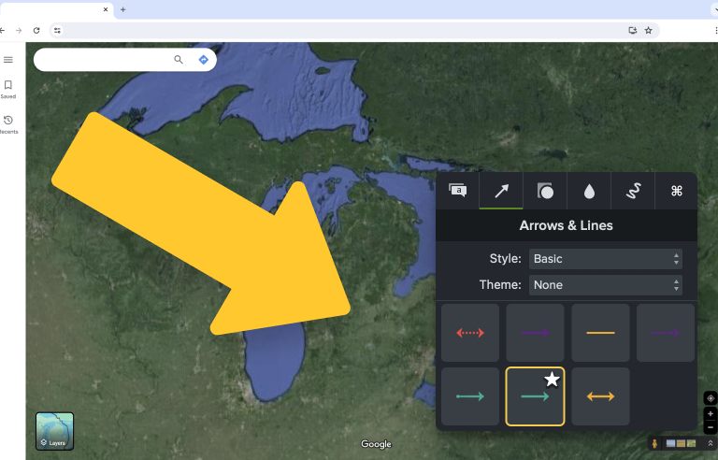Image resolution: width=718 pixels, height=460 pixels.
Task: Select the shapes tool icon
Action: click(x=545, y=191)
